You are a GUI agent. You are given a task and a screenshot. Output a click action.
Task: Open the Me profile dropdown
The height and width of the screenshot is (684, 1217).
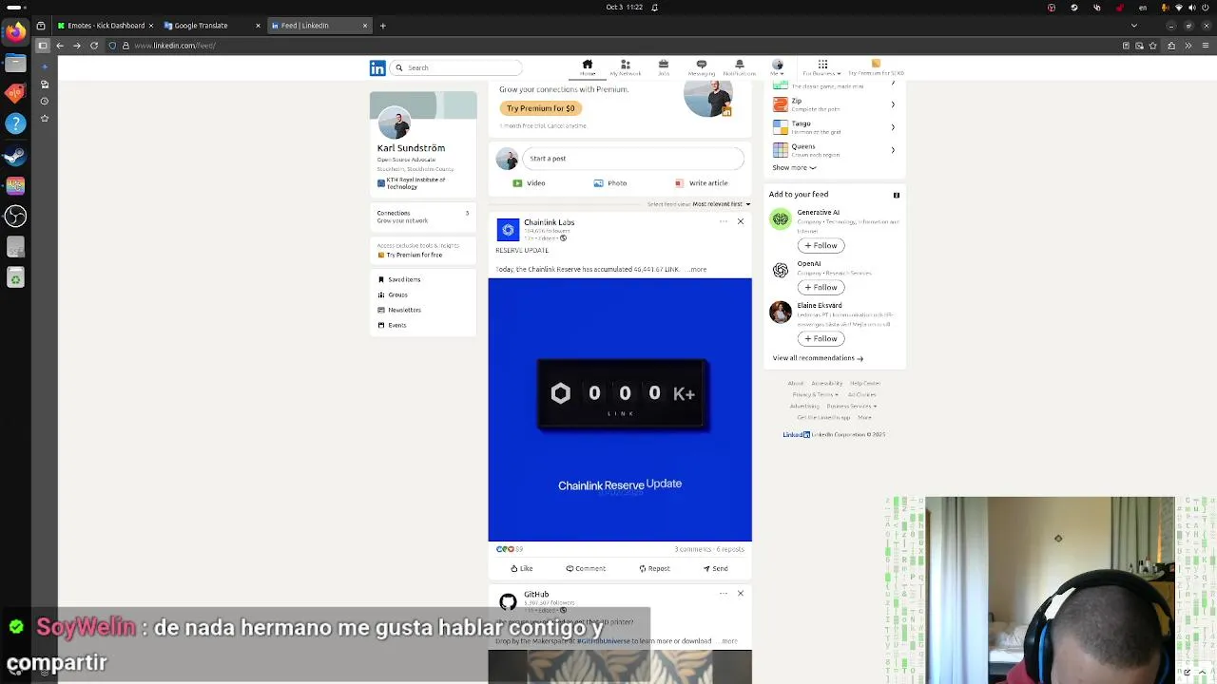tap(778, 67)
